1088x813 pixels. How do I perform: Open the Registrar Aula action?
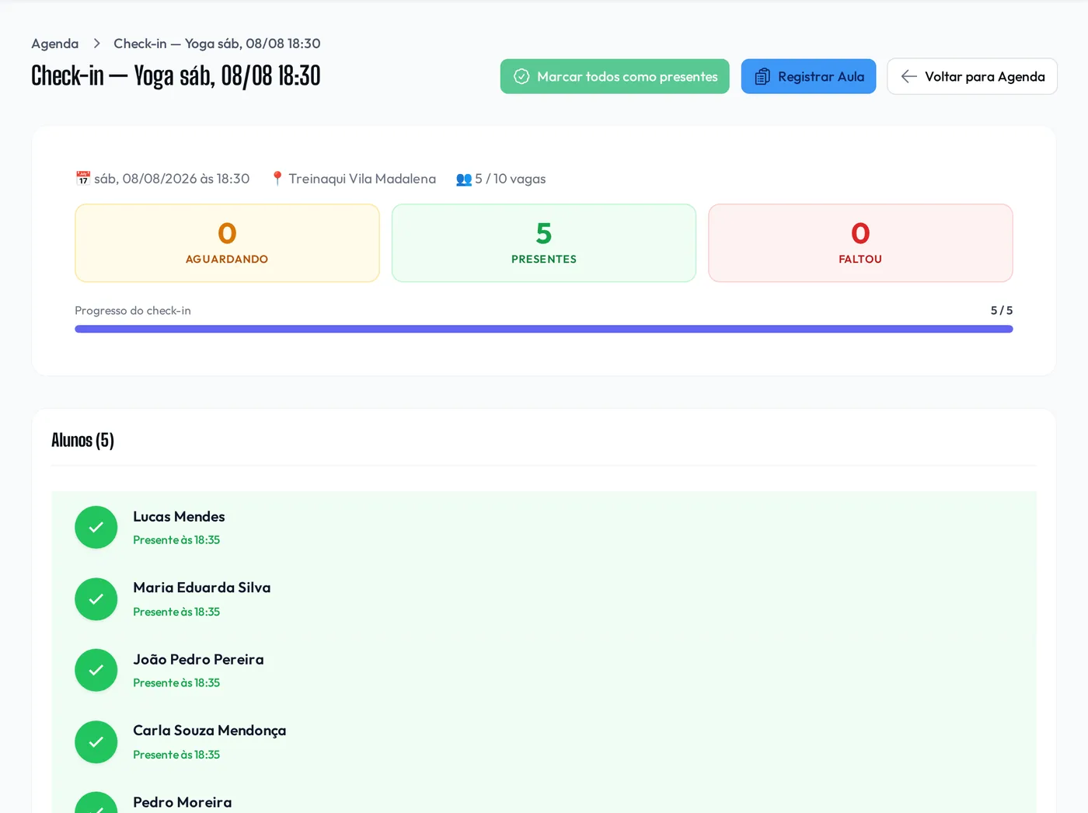808,76
